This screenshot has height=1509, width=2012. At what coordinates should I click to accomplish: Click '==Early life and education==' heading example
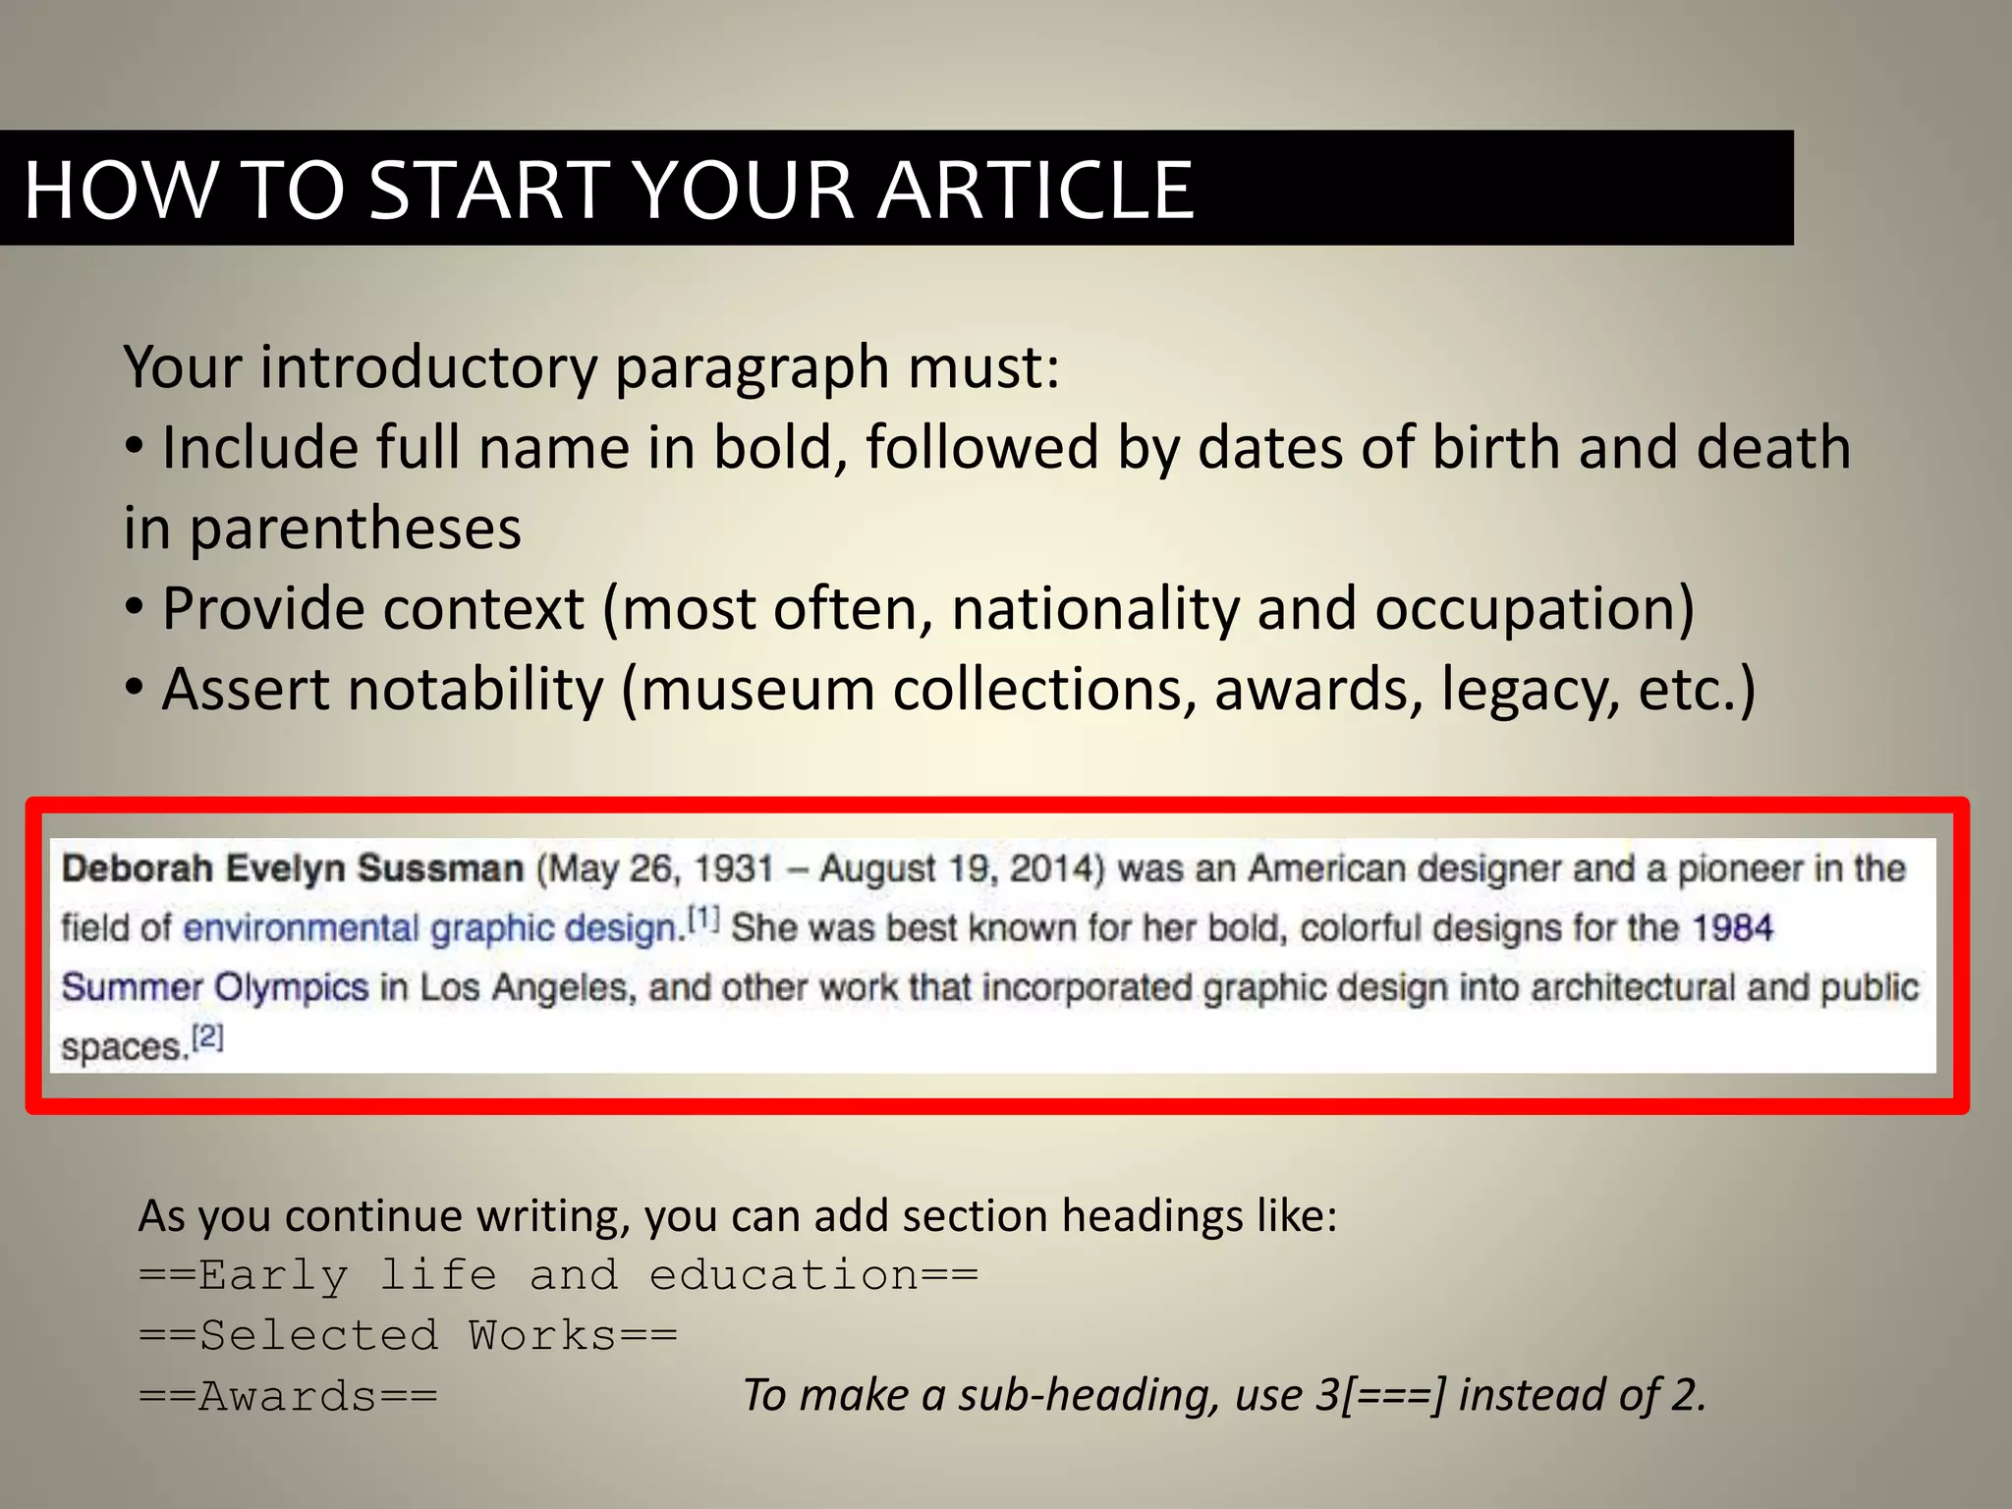pyautogui.click(x=559, y=1275)
